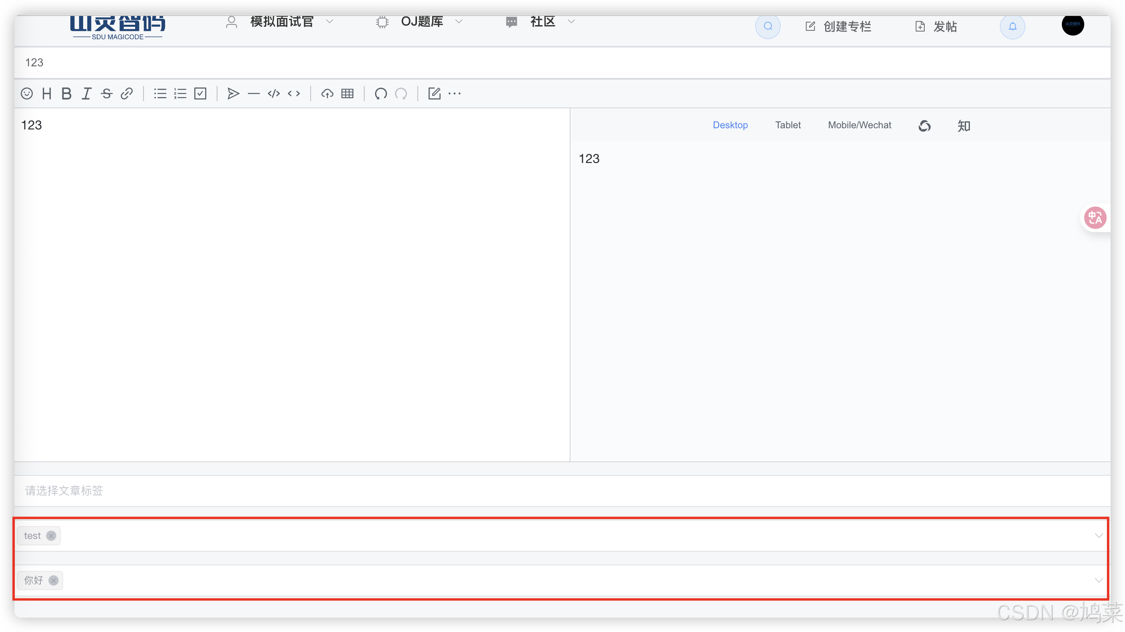Viewport: 1125px width, 632px height.
Task: Remove the 'test' tag
Action: tap(51, 536)
